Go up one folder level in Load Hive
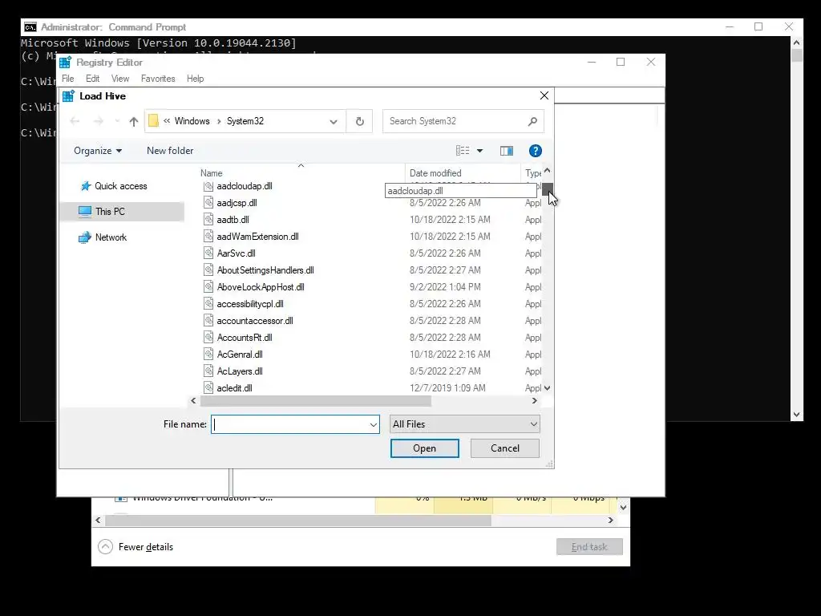Viewport: 821px width, 616px height. click(x=134, y=122)
